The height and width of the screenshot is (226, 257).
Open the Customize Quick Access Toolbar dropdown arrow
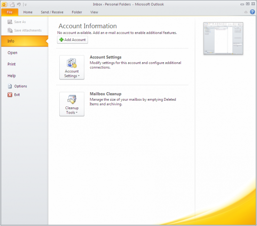(25, 5)
